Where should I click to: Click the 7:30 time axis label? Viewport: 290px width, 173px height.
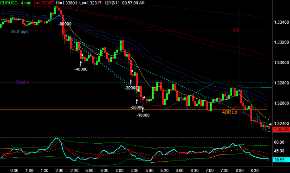point(224,170)
